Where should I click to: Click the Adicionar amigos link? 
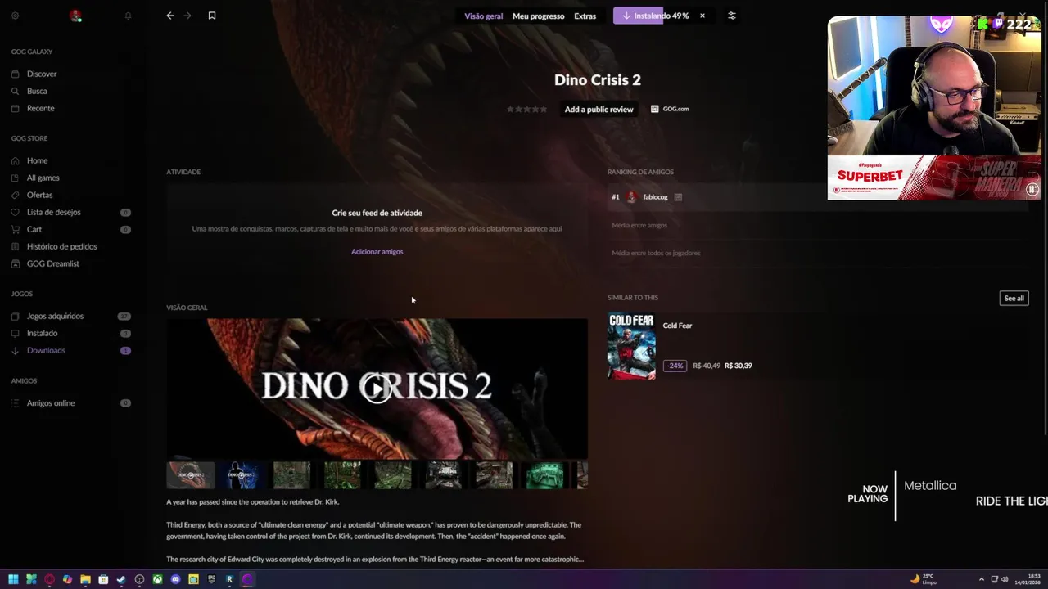(377, 251)
